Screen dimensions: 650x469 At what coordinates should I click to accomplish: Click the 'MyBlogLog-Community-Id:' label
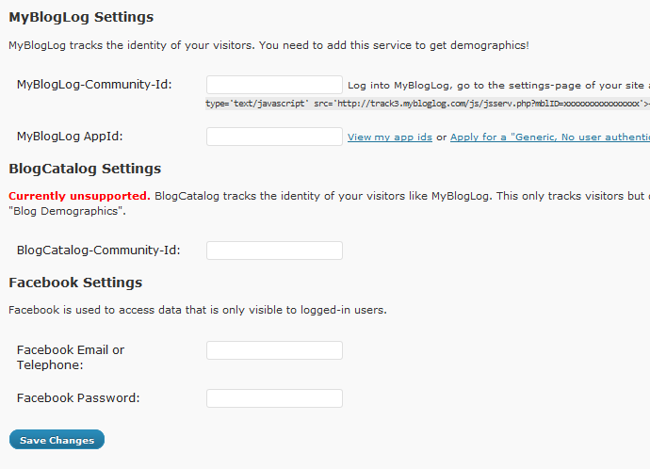pos(94,85)
